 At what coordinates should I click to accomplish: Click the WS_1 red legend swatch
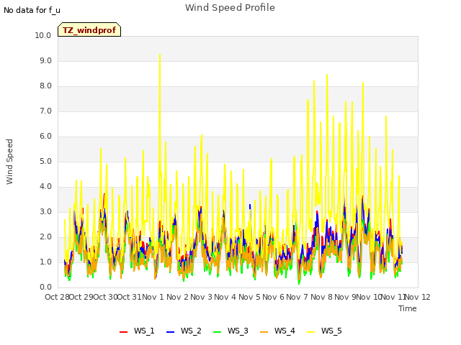click(123, 332)
